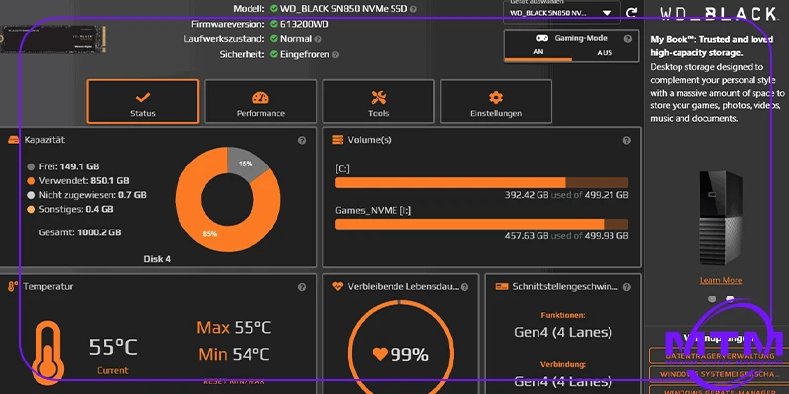Viewport: 789px width, 394px height.
Task: Click the RESET MIN/MAX temperature link
Action: pos(234,382)
